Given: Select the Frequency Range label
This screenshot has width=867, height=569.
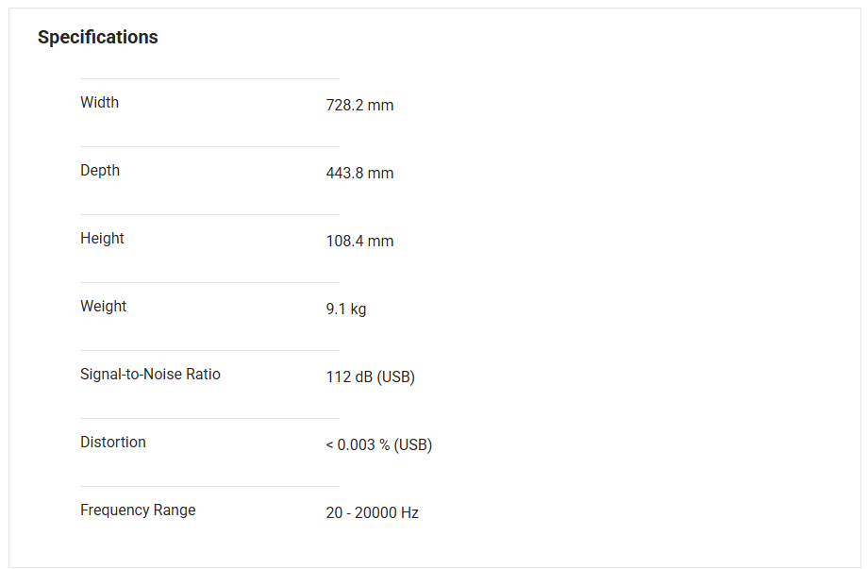Looking at the screenshot, I should pyautogui.click(x=138, y=510).
